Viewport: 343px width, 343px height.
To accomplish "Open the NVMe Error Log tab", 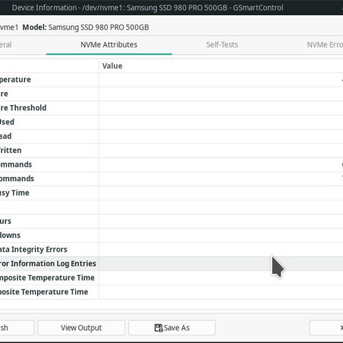I will point(324,45).
